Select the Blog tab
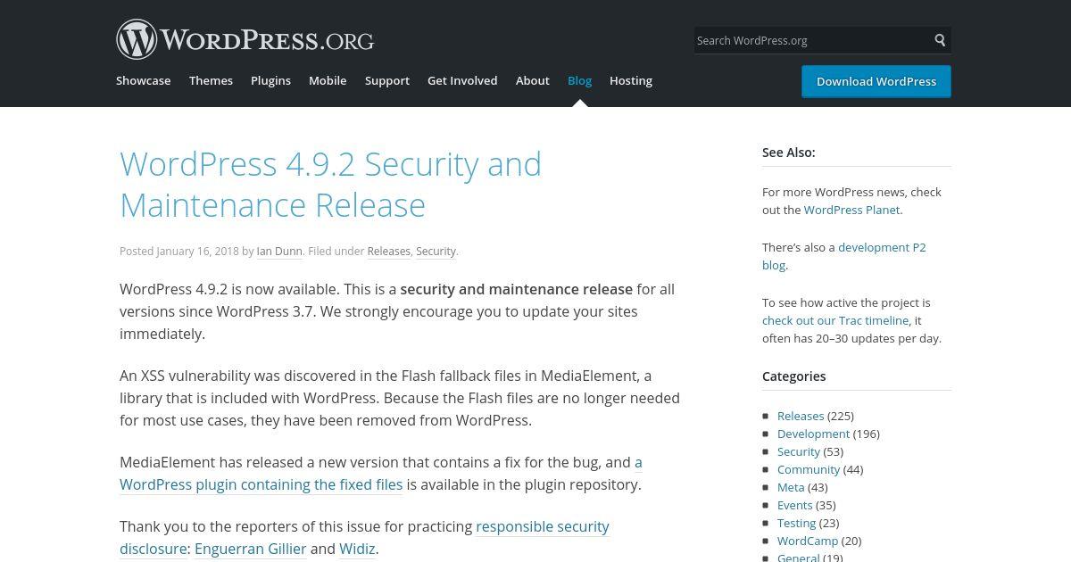The image size is (1071, 562). pyautogui.click(x=579, y=80)
